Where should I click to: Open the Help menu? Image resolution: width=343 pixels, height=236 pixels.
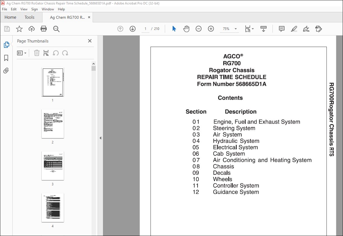(61, 9)
